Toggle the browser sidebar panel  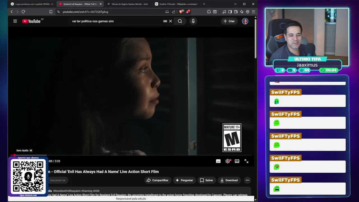pos(230,12)
